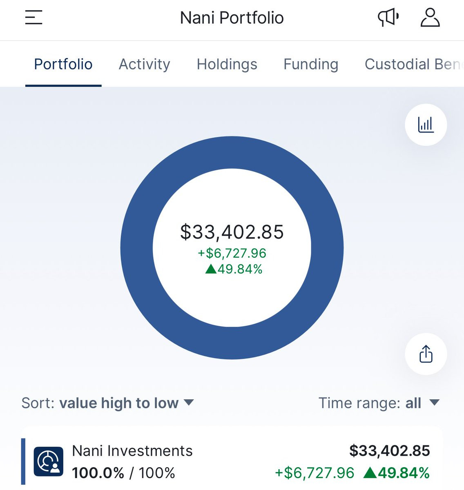This screenshot has height=490, width=464.
Task: Open the hamburger menu icon
Action: click(x=33, y=18)
